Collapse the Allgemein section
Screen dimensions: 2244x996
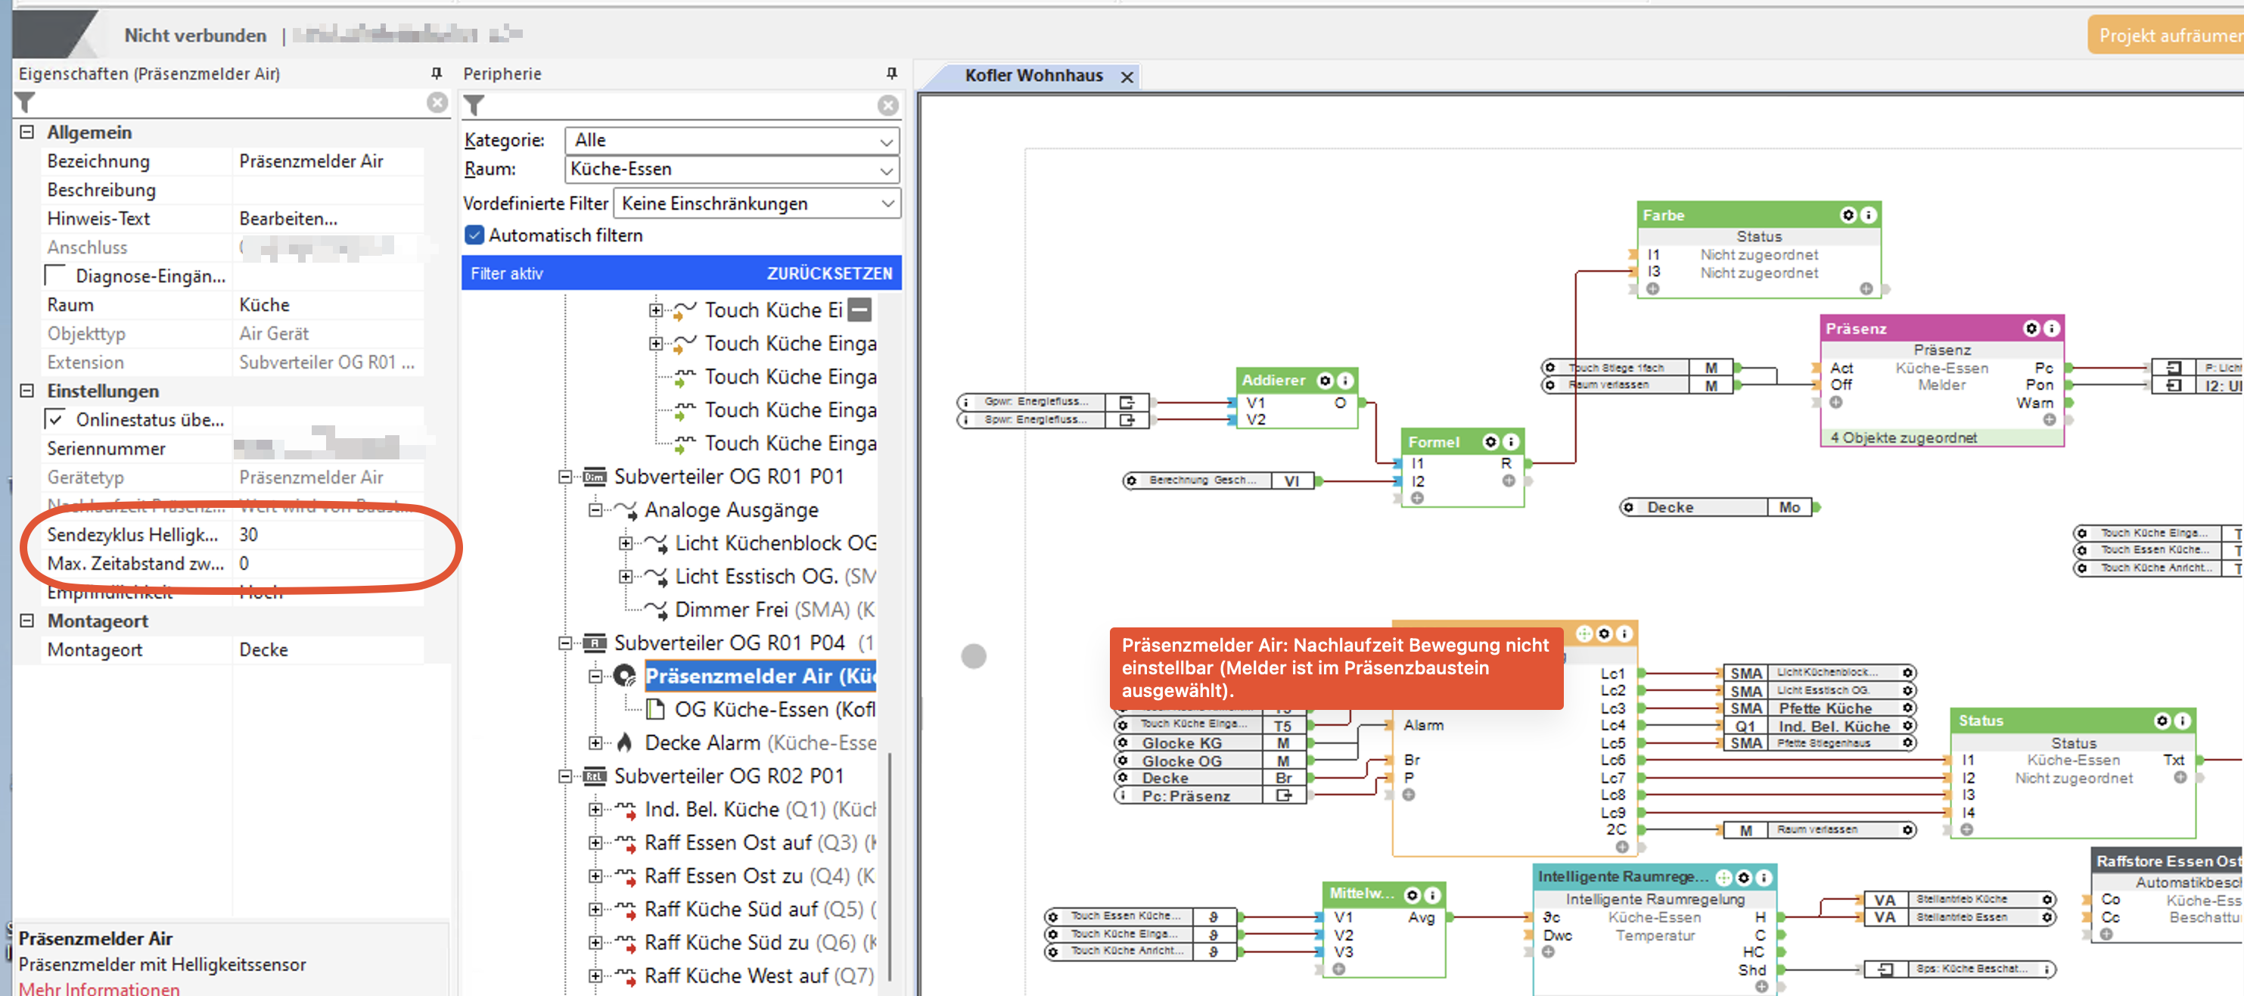coord(27,132)
